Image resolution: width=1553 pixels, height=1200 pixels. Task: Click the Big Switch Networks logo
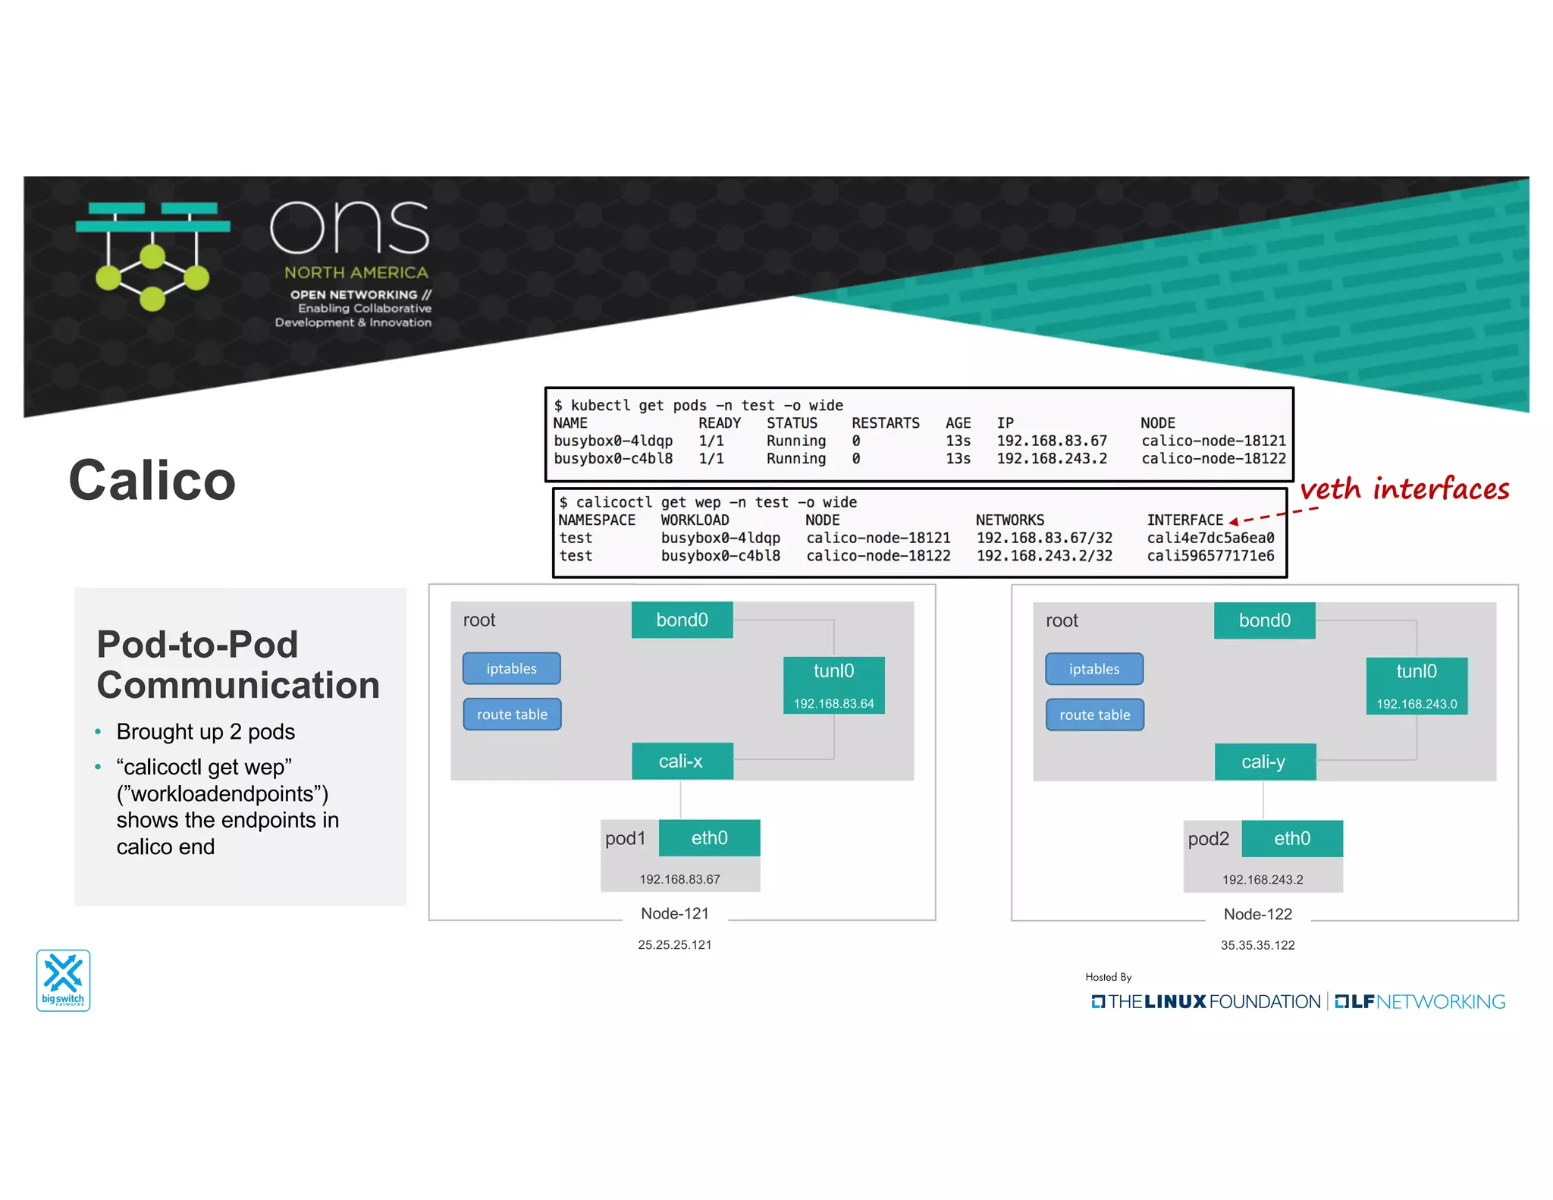[x=63, y=979]
